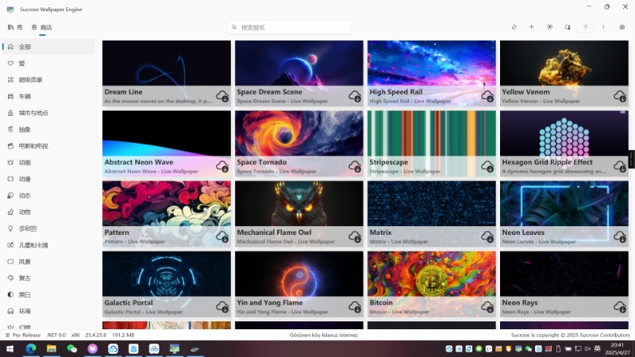Select the 动物 (Animals) category
The image size is (635, 357).
coord(48,212)
